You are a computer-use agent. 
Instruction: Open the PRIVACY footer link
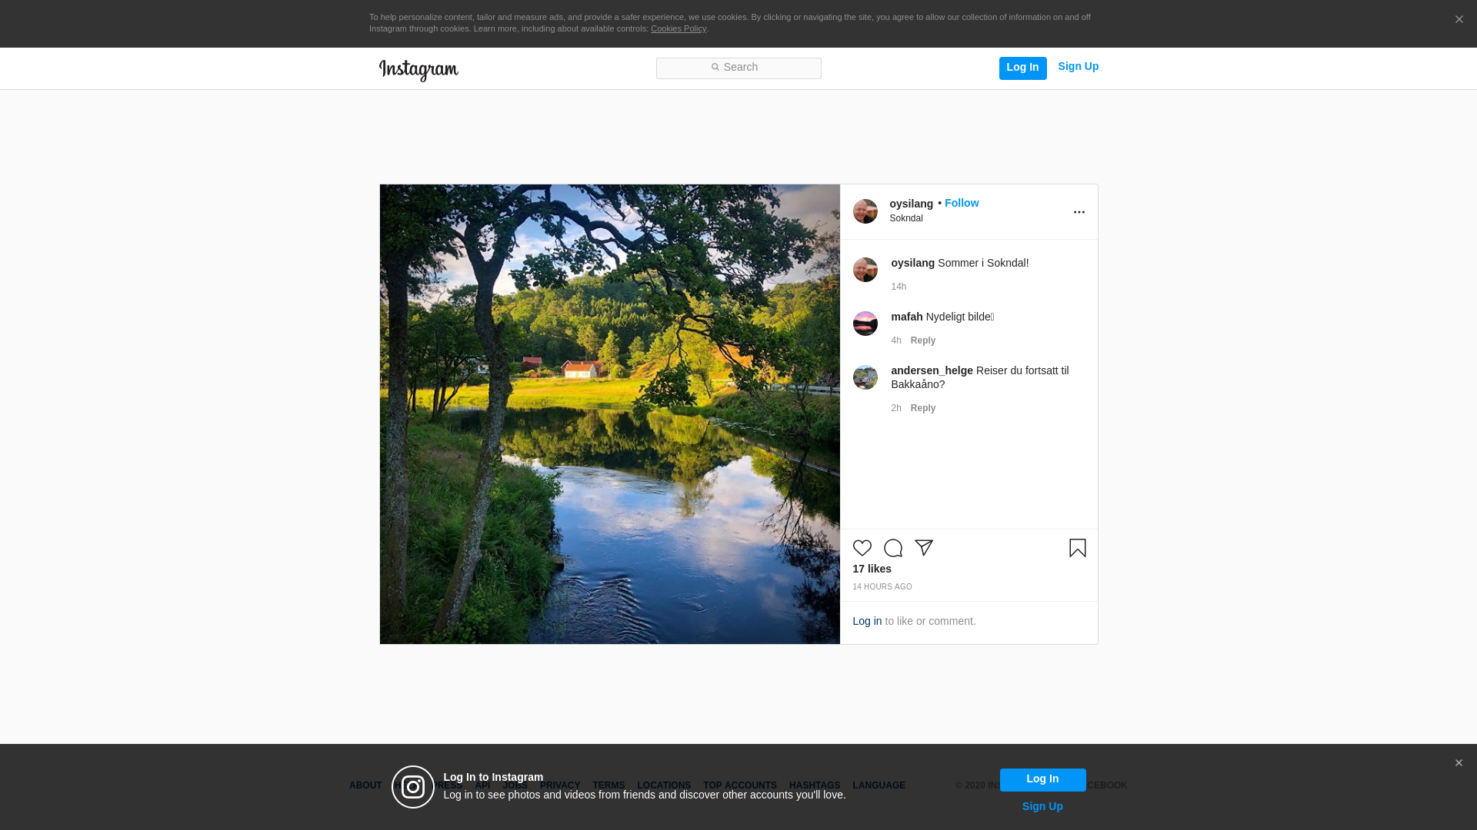coord(559,785)
